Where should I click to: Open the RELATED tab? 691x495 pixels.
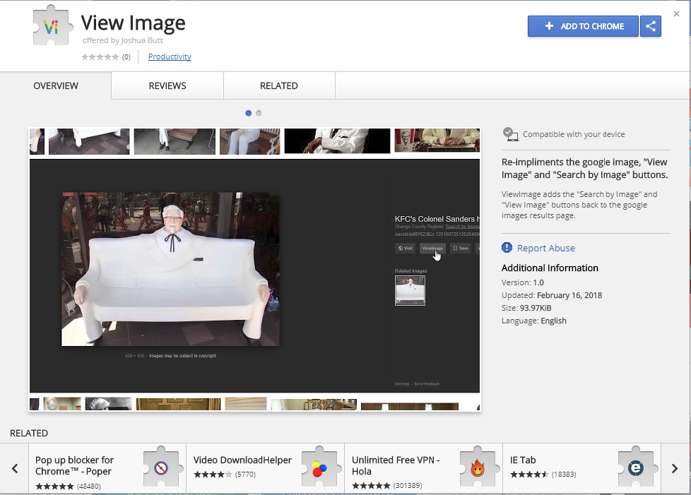click(278, 85)
